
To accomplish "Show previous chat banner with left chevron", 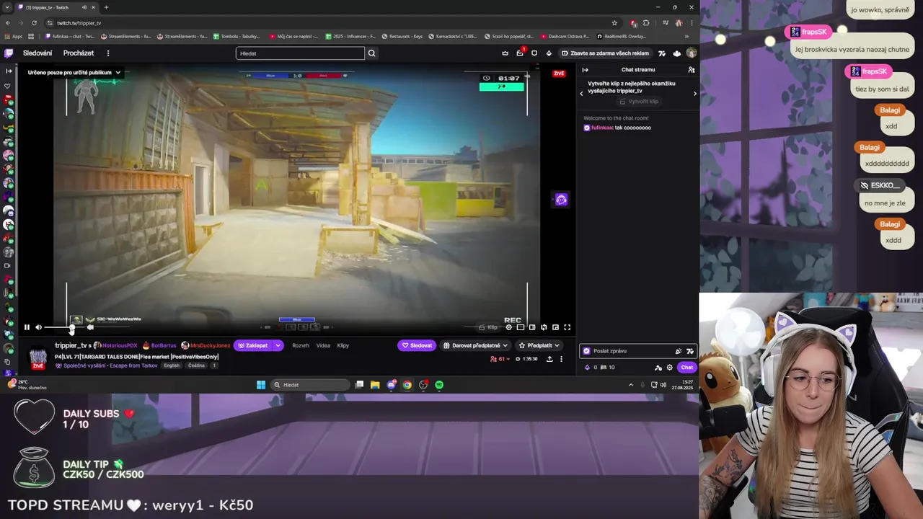I will 581,94.
